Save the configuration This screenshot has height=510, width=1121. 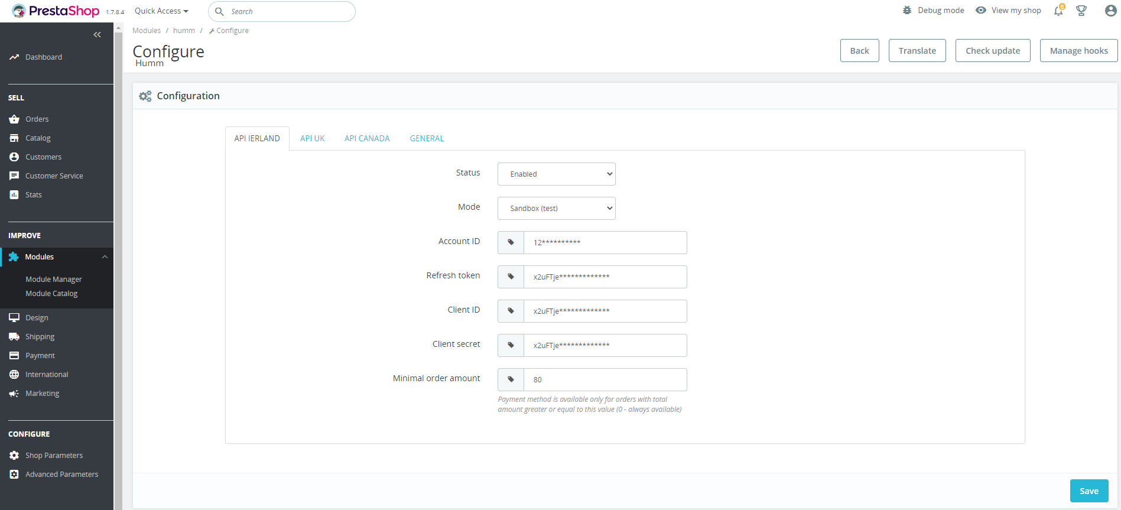click(1089, 491)
